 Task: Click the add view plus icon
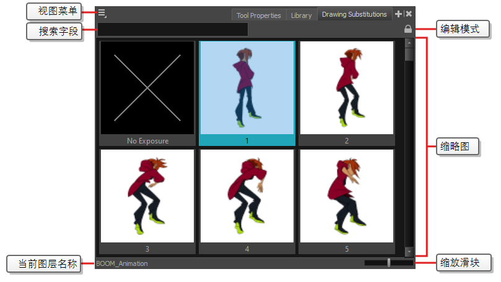[398, 14]
